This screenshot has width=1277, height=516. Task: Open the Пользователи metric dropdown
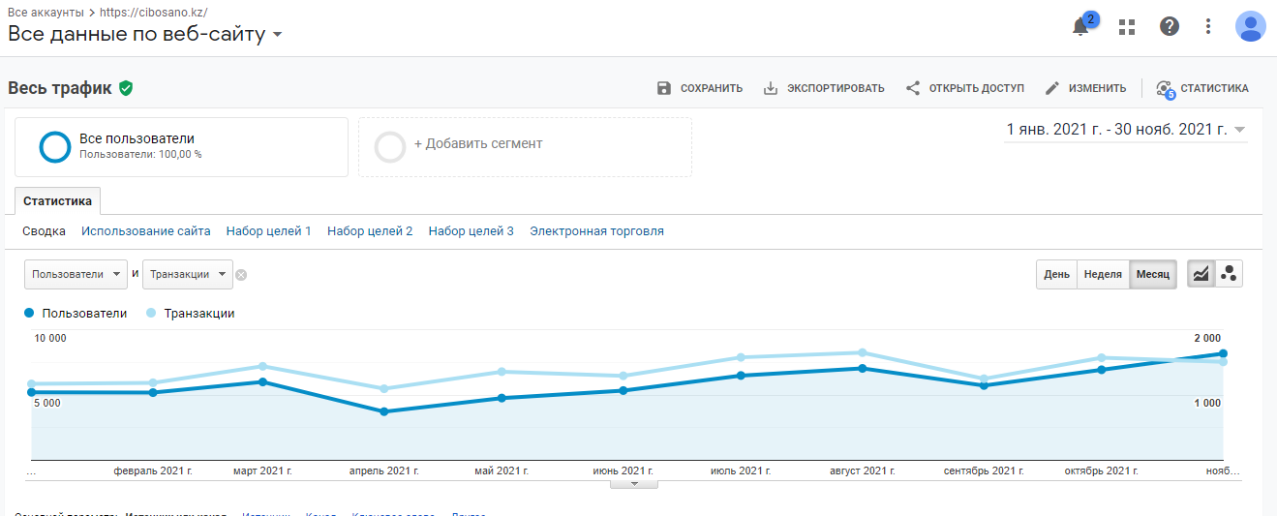click(76, 274)
